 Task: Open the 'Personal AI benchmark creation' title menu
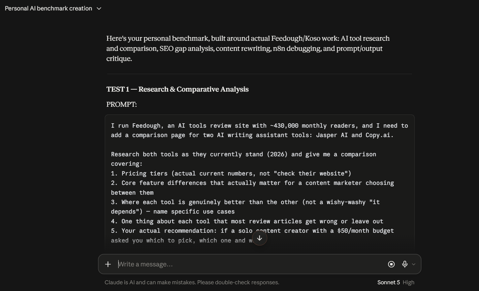pyautogui.click(x=49, y=8)
